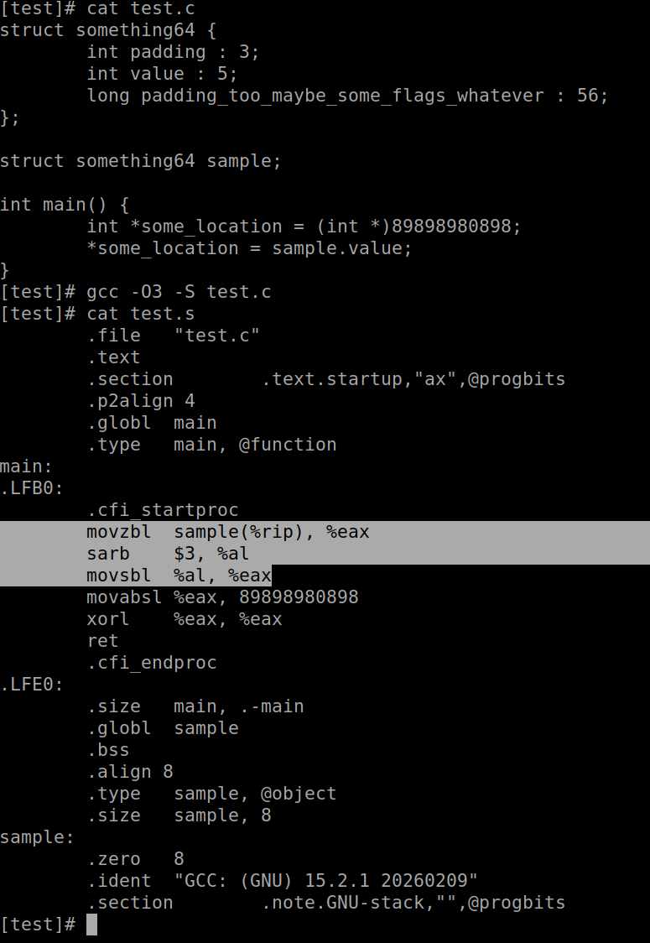Click the 'movabsl %eax, 89898980898' instruction
Image resolution: width=650 pixels, height=943 pixels.
point(222,597)
